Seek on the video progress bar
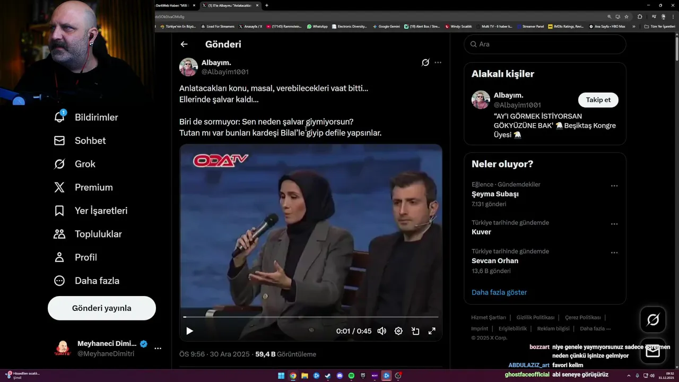The image size is (679, 382). pyautogui.click(x=311, y=317)
